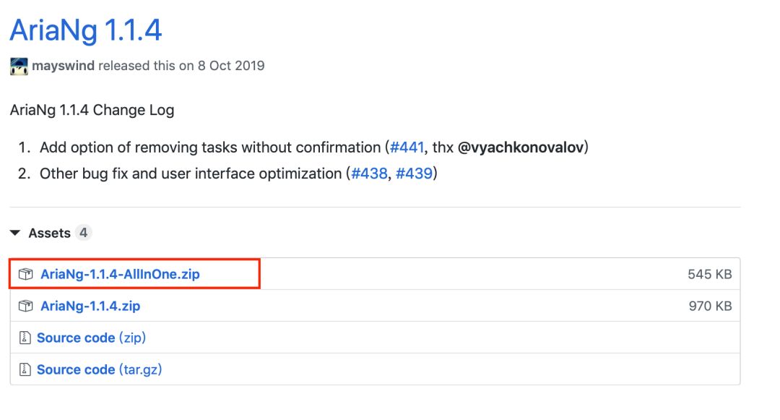Open issue #438 link
Viewport: 780px width, 420px height.
pyautogui.click(x=369, y=173)
